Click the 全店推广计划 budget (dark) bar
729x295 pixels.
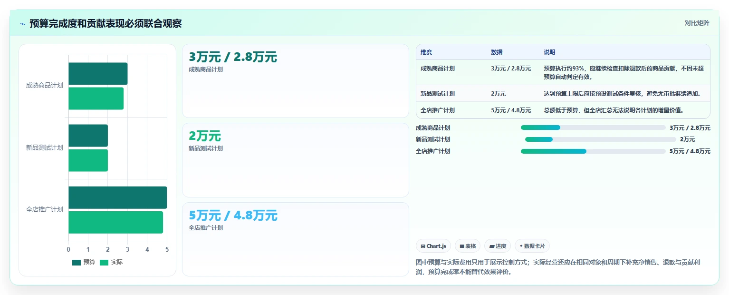(117, 197)
